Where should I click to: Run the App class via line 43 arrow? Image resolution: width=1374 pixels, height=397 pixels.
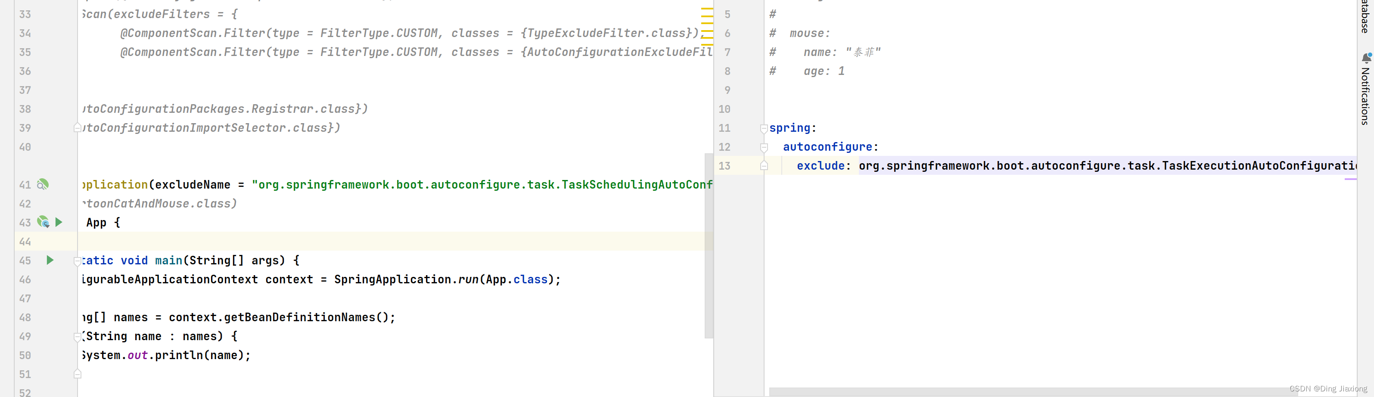tap(59, 222)
